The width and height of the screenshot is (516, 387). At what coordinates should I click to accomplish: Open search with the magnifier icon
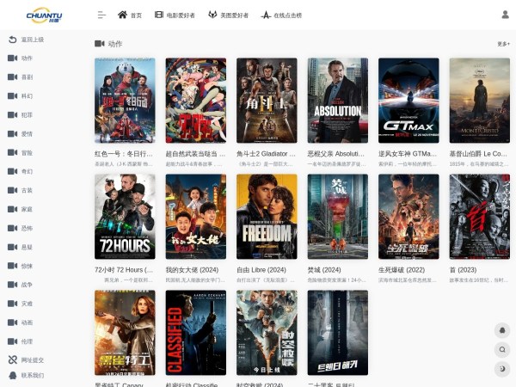(x=503, y=349)
